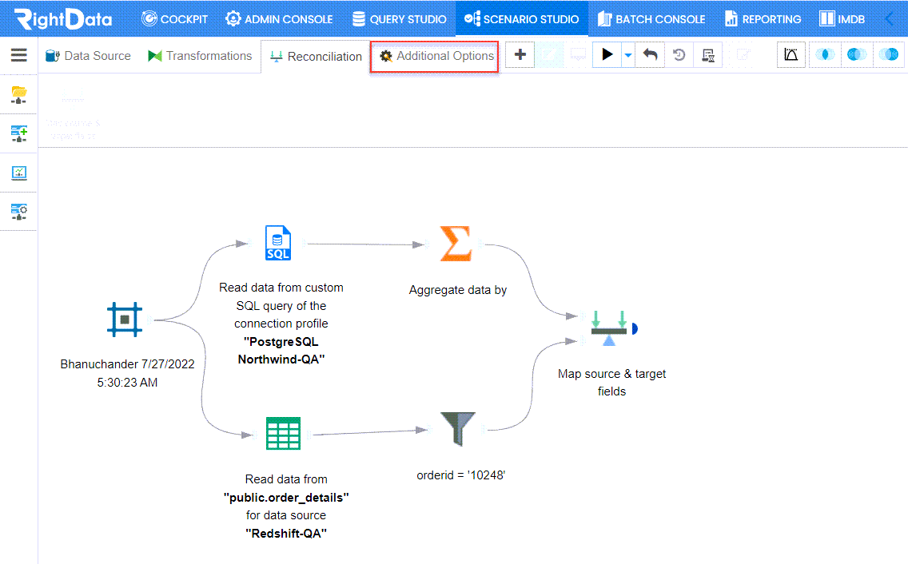Click the intersection Venn diagram icon
908x564 pixels.
(825, 55)
